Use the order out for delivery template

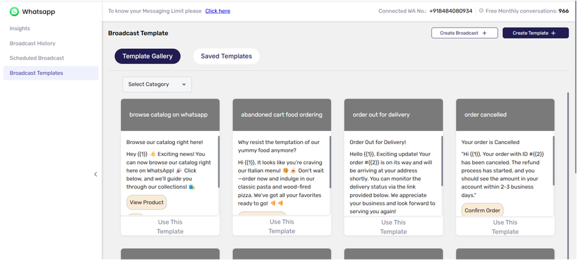tap(393, 226)
